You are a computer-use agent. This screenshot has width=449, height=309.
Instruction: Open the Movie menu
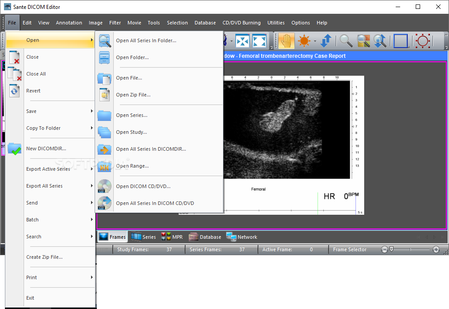(x=134, y=23)
